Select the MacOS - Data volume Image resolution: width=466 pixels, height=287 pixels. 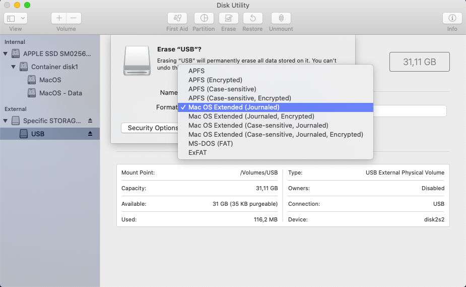pos(50,93)
